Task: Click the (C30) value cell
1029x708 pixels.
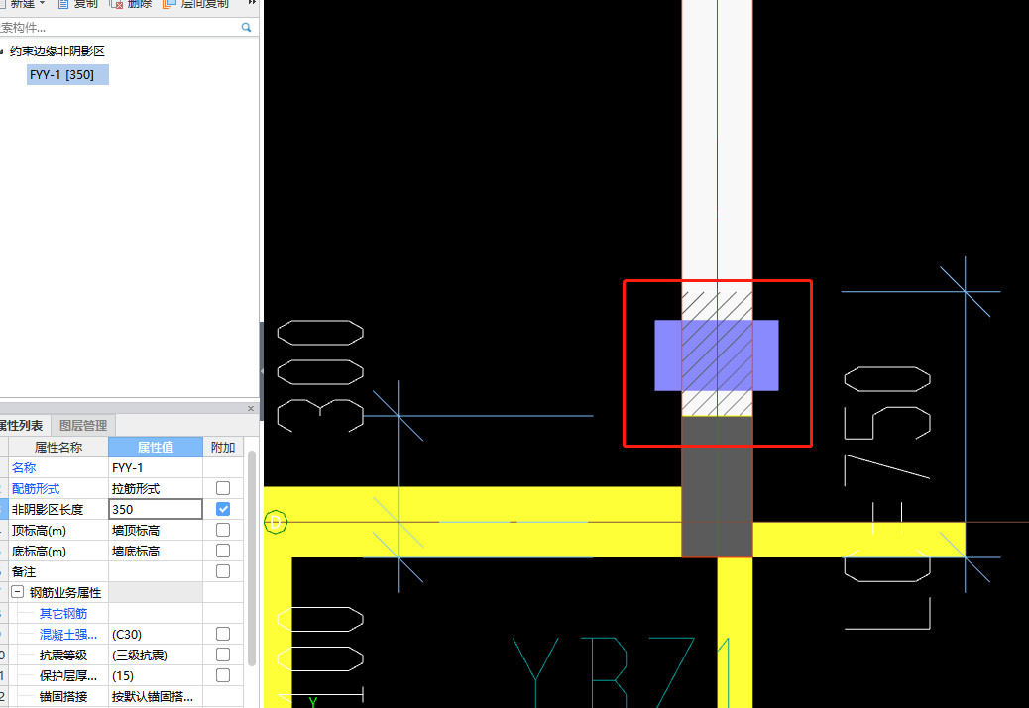Action: click(x=156, y=634)
